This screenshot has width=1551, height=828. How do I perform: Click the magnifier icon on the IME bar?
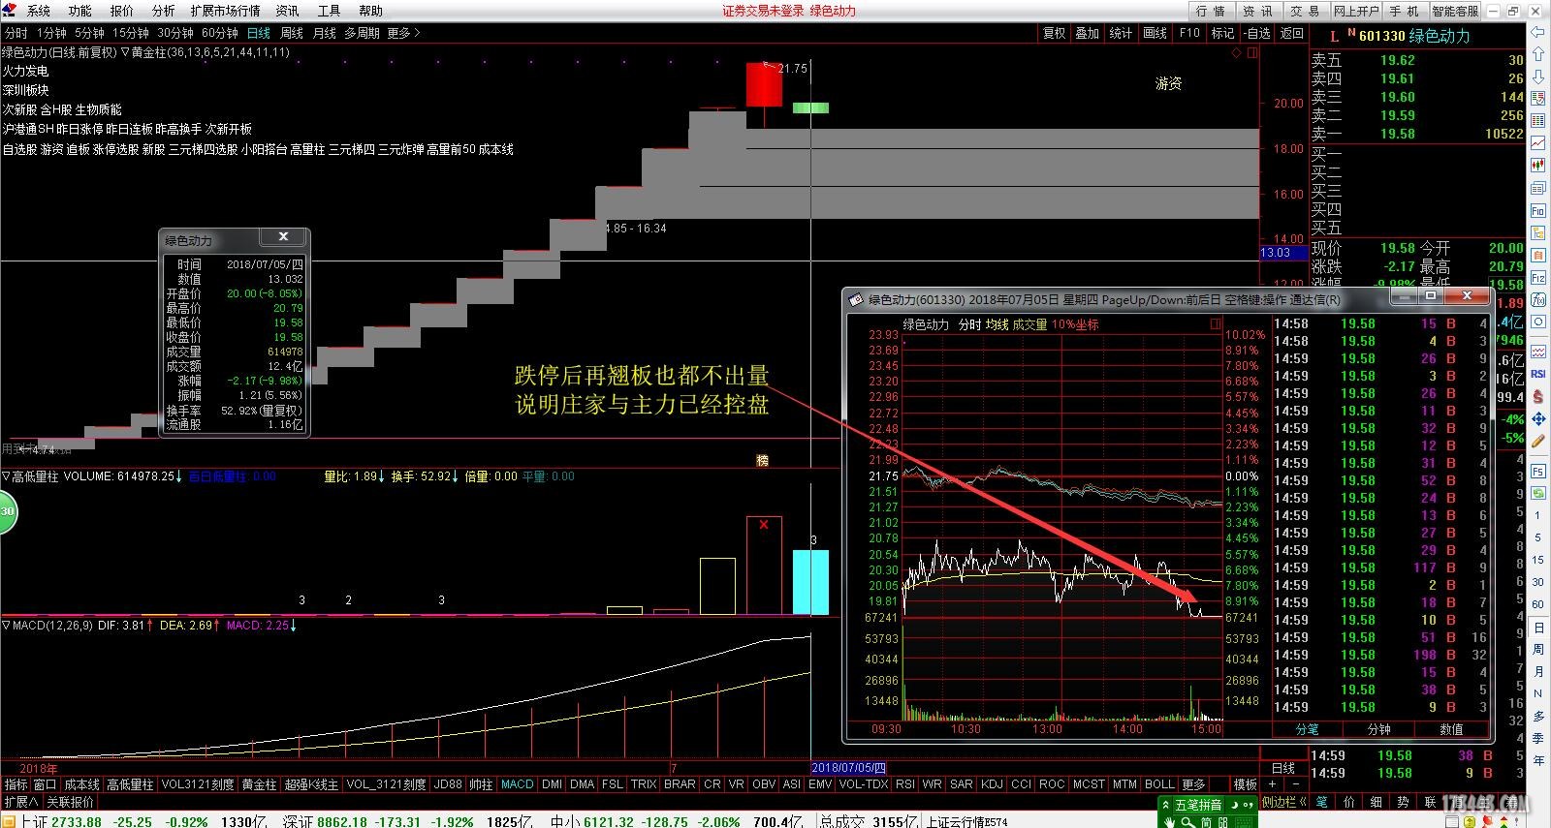pos(1187,822)
